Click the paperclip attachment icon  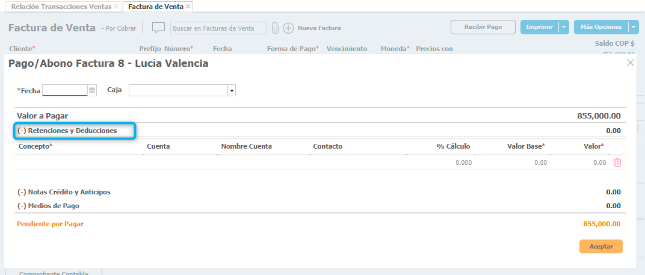click(x=276, y=28)
